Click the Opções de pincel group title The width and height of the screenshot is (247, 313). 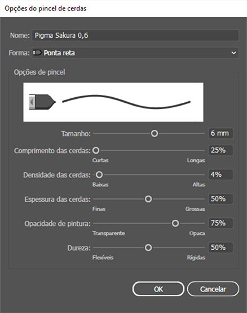coord(39,72)
